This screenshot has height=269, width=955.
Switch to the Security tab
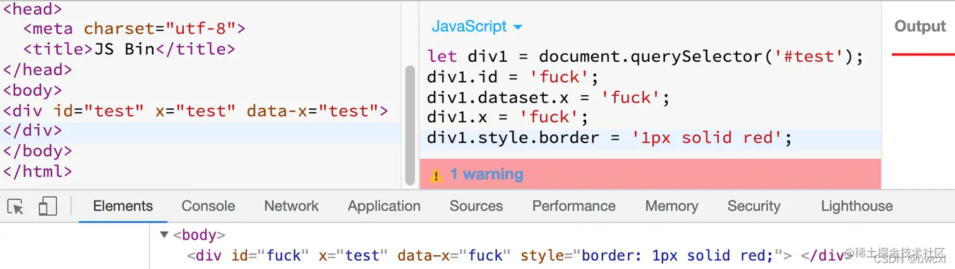click(x=754, y=206)
